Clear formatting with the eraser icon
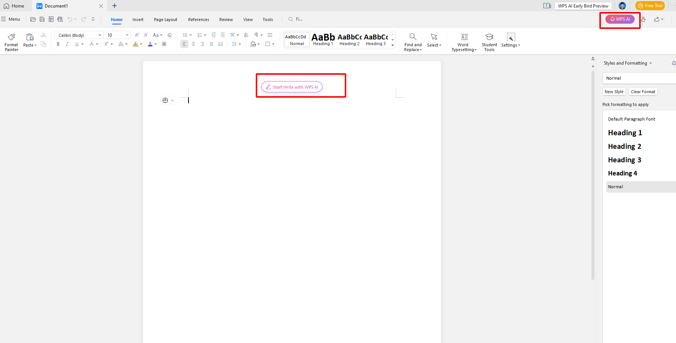The height and width of the screenshot is (343, 676). [x=169, y=35]
